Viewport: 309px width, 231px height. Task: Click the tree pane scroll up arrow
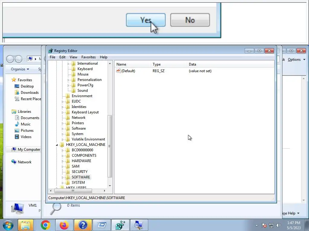pyautogui.click(x=110, y=63)
